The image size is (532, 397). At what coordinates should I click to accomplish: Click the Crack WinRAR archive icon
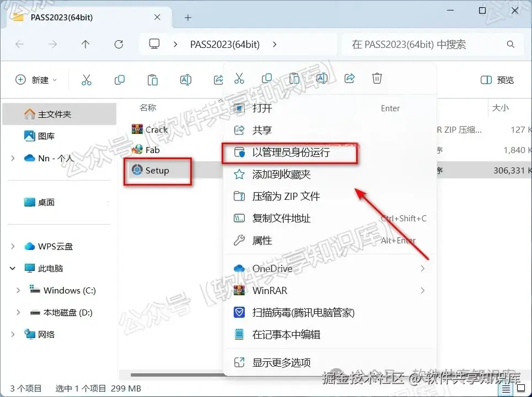[137, 129]
